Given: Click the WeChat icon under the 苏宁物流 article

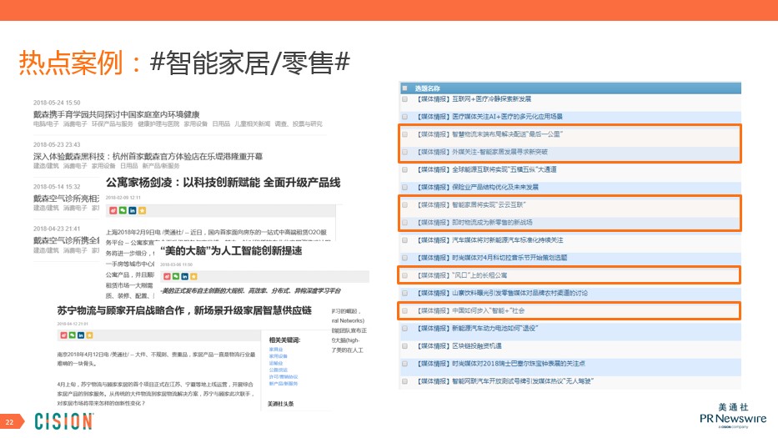Looking at the screenshot, I should (x=72, y=335).
